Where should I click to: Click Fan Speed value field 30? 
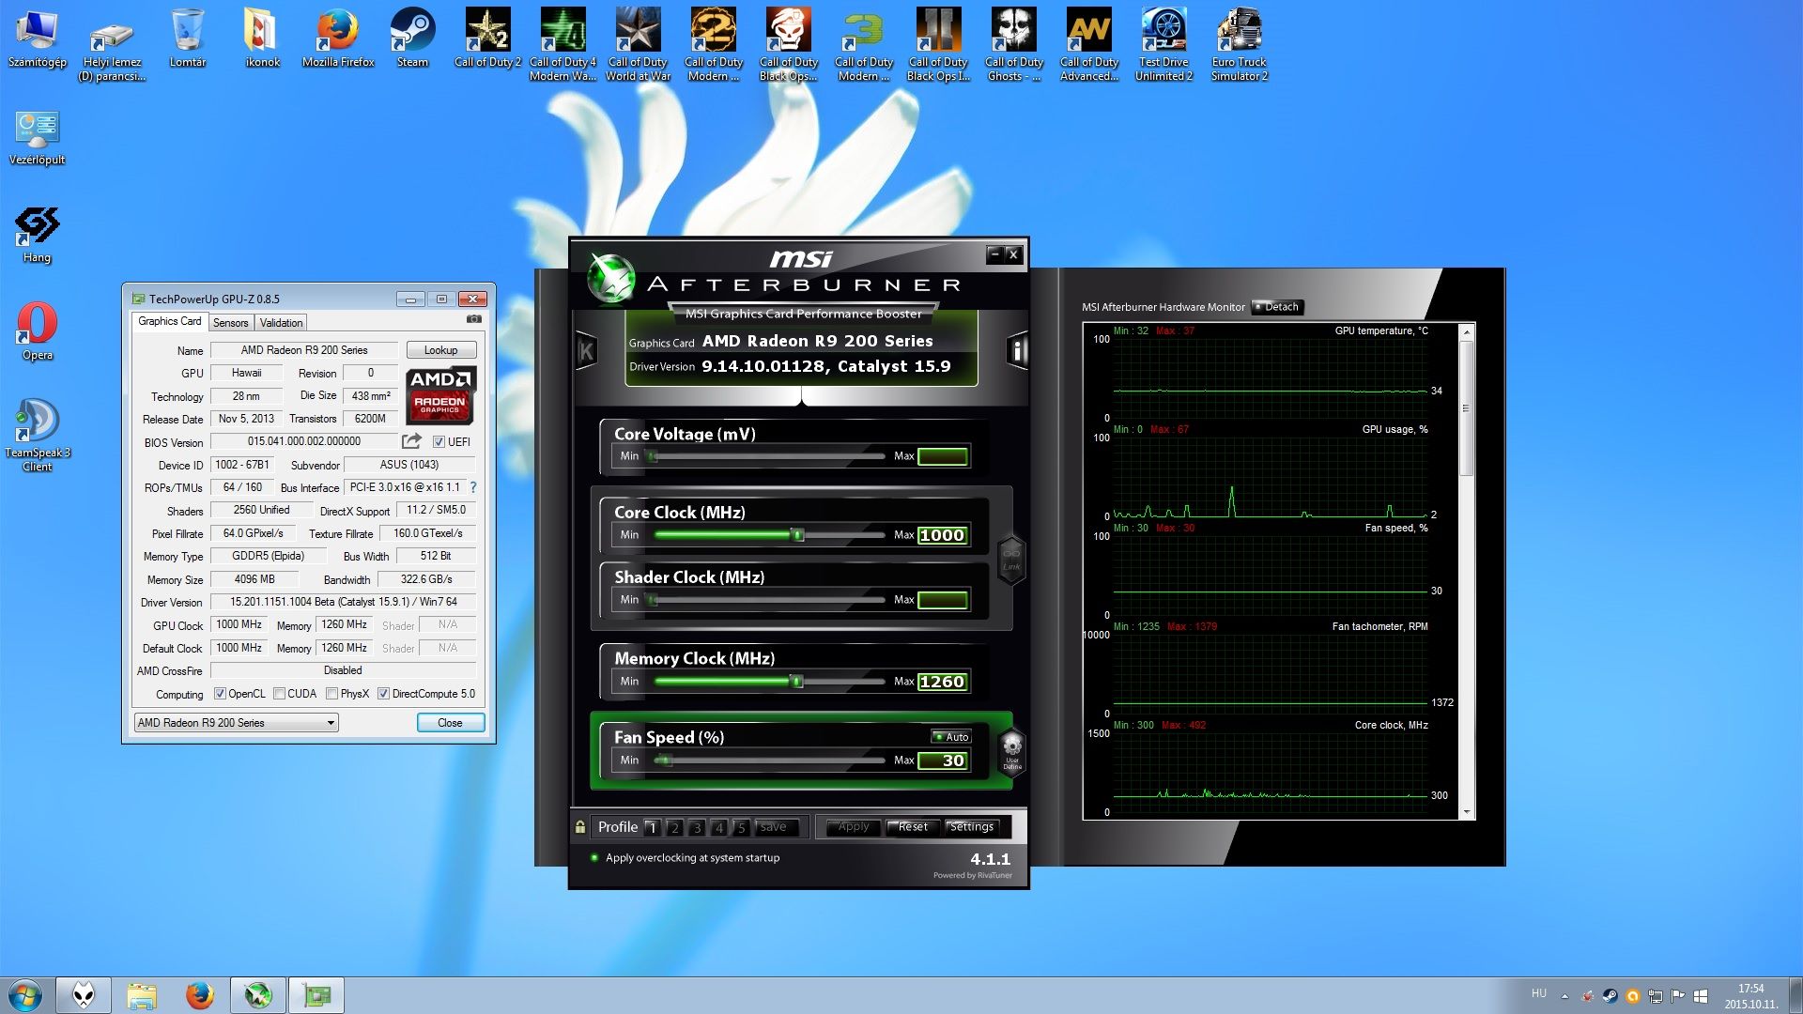tap(942, 760)
